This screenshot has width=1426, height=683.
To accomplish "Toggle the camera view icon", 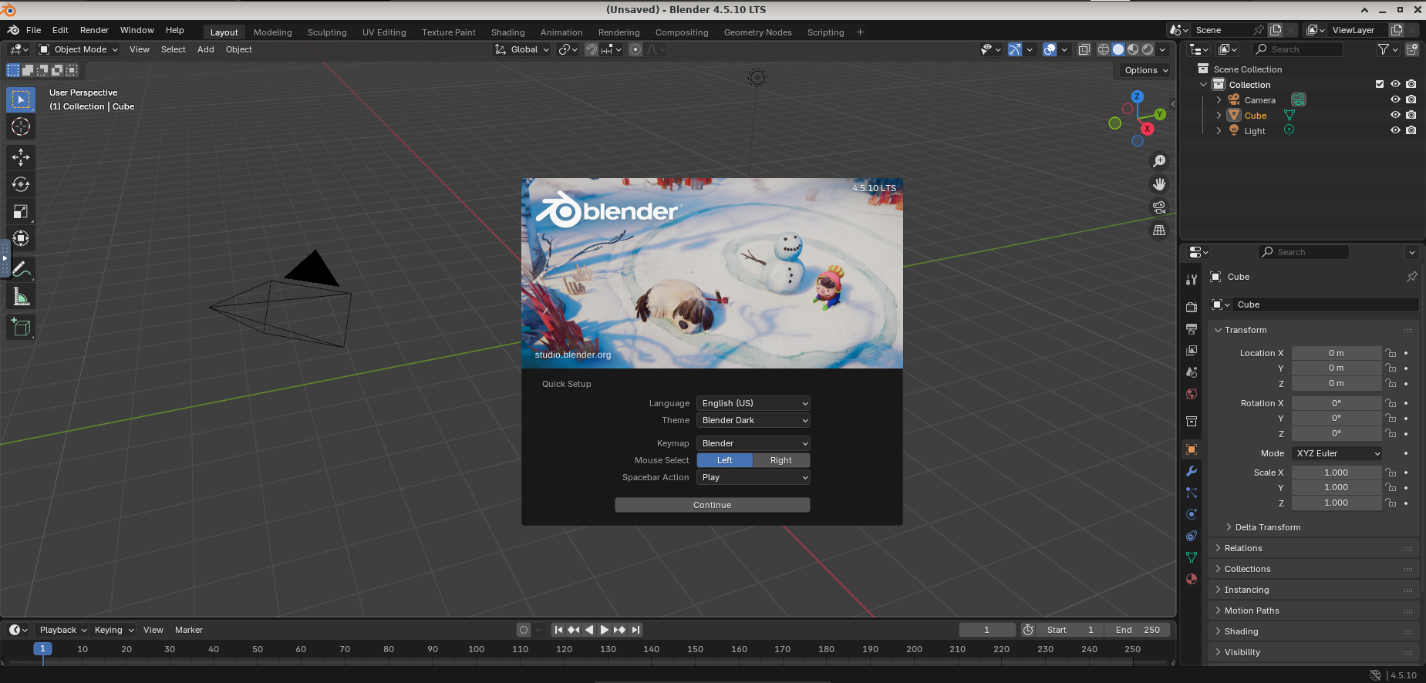I will 1158,207.
